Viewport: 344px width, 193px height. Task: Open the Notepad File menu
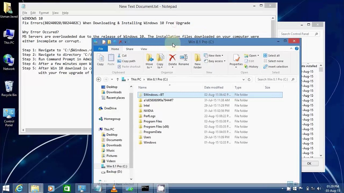tap(25, 13)
